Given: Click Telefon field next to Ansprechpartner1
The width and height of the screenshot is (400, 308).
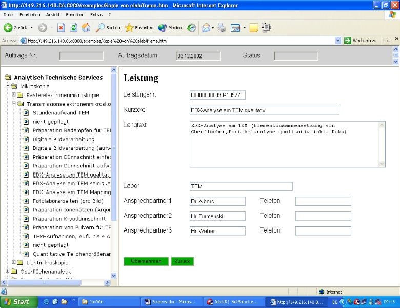Looking at the screenshot, I should click(x=323, y=201).
